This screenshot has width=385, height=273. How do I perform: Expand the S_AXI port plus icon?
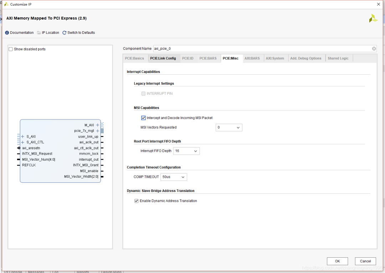pos(23,136)
